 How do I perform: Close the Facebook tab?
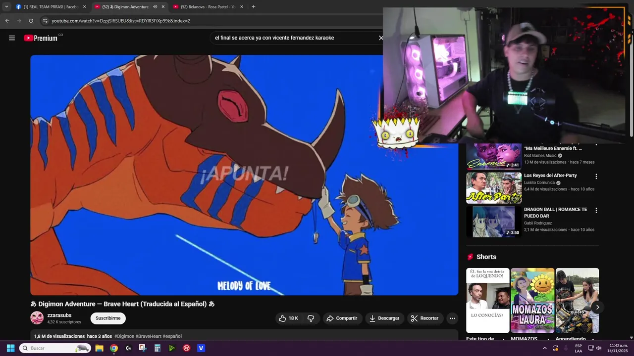[84, 7]
